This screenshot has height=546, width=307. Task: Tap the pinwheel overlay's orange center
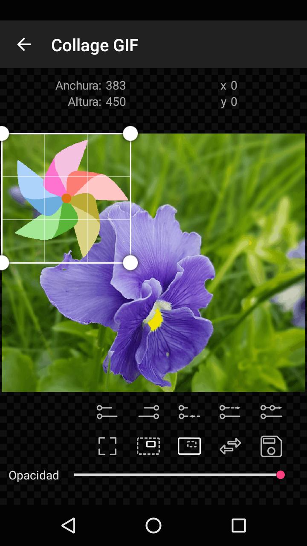click(x=66, y=198)
